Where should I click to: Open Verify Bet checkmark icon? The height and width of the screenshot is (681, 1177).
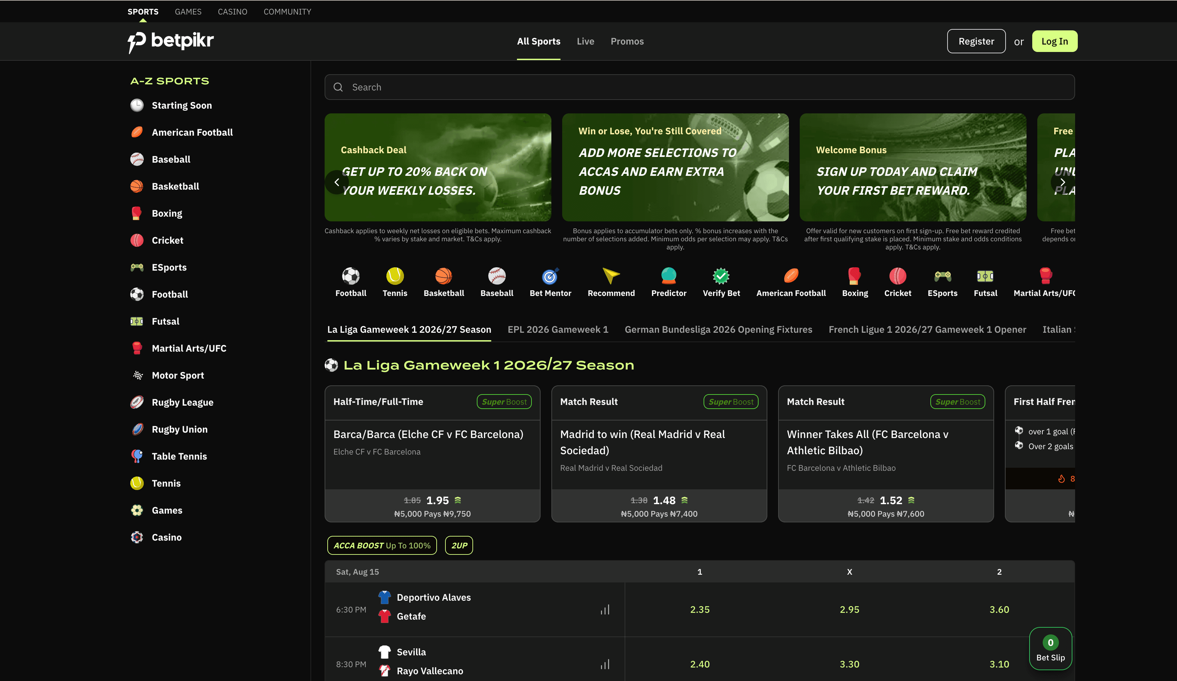tap(721, 276)
